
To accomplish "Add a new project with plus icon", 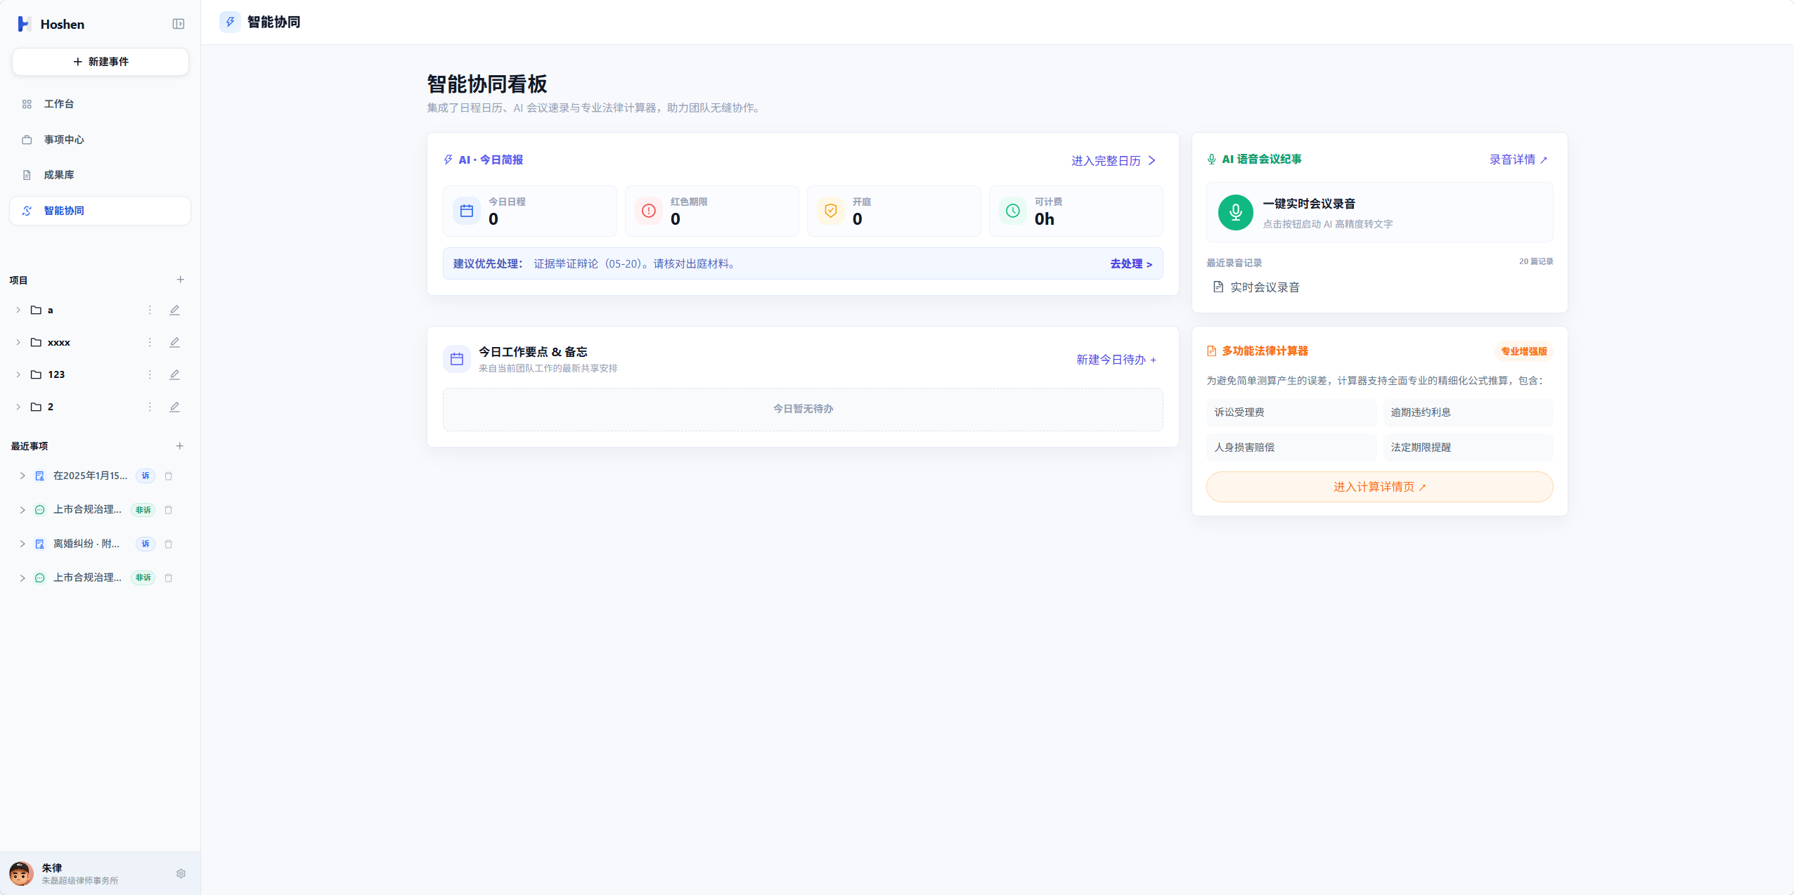I will click(x=180, y=280).
